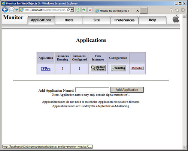
Task: Click the browser Forward arrow button
Action: 12,10
